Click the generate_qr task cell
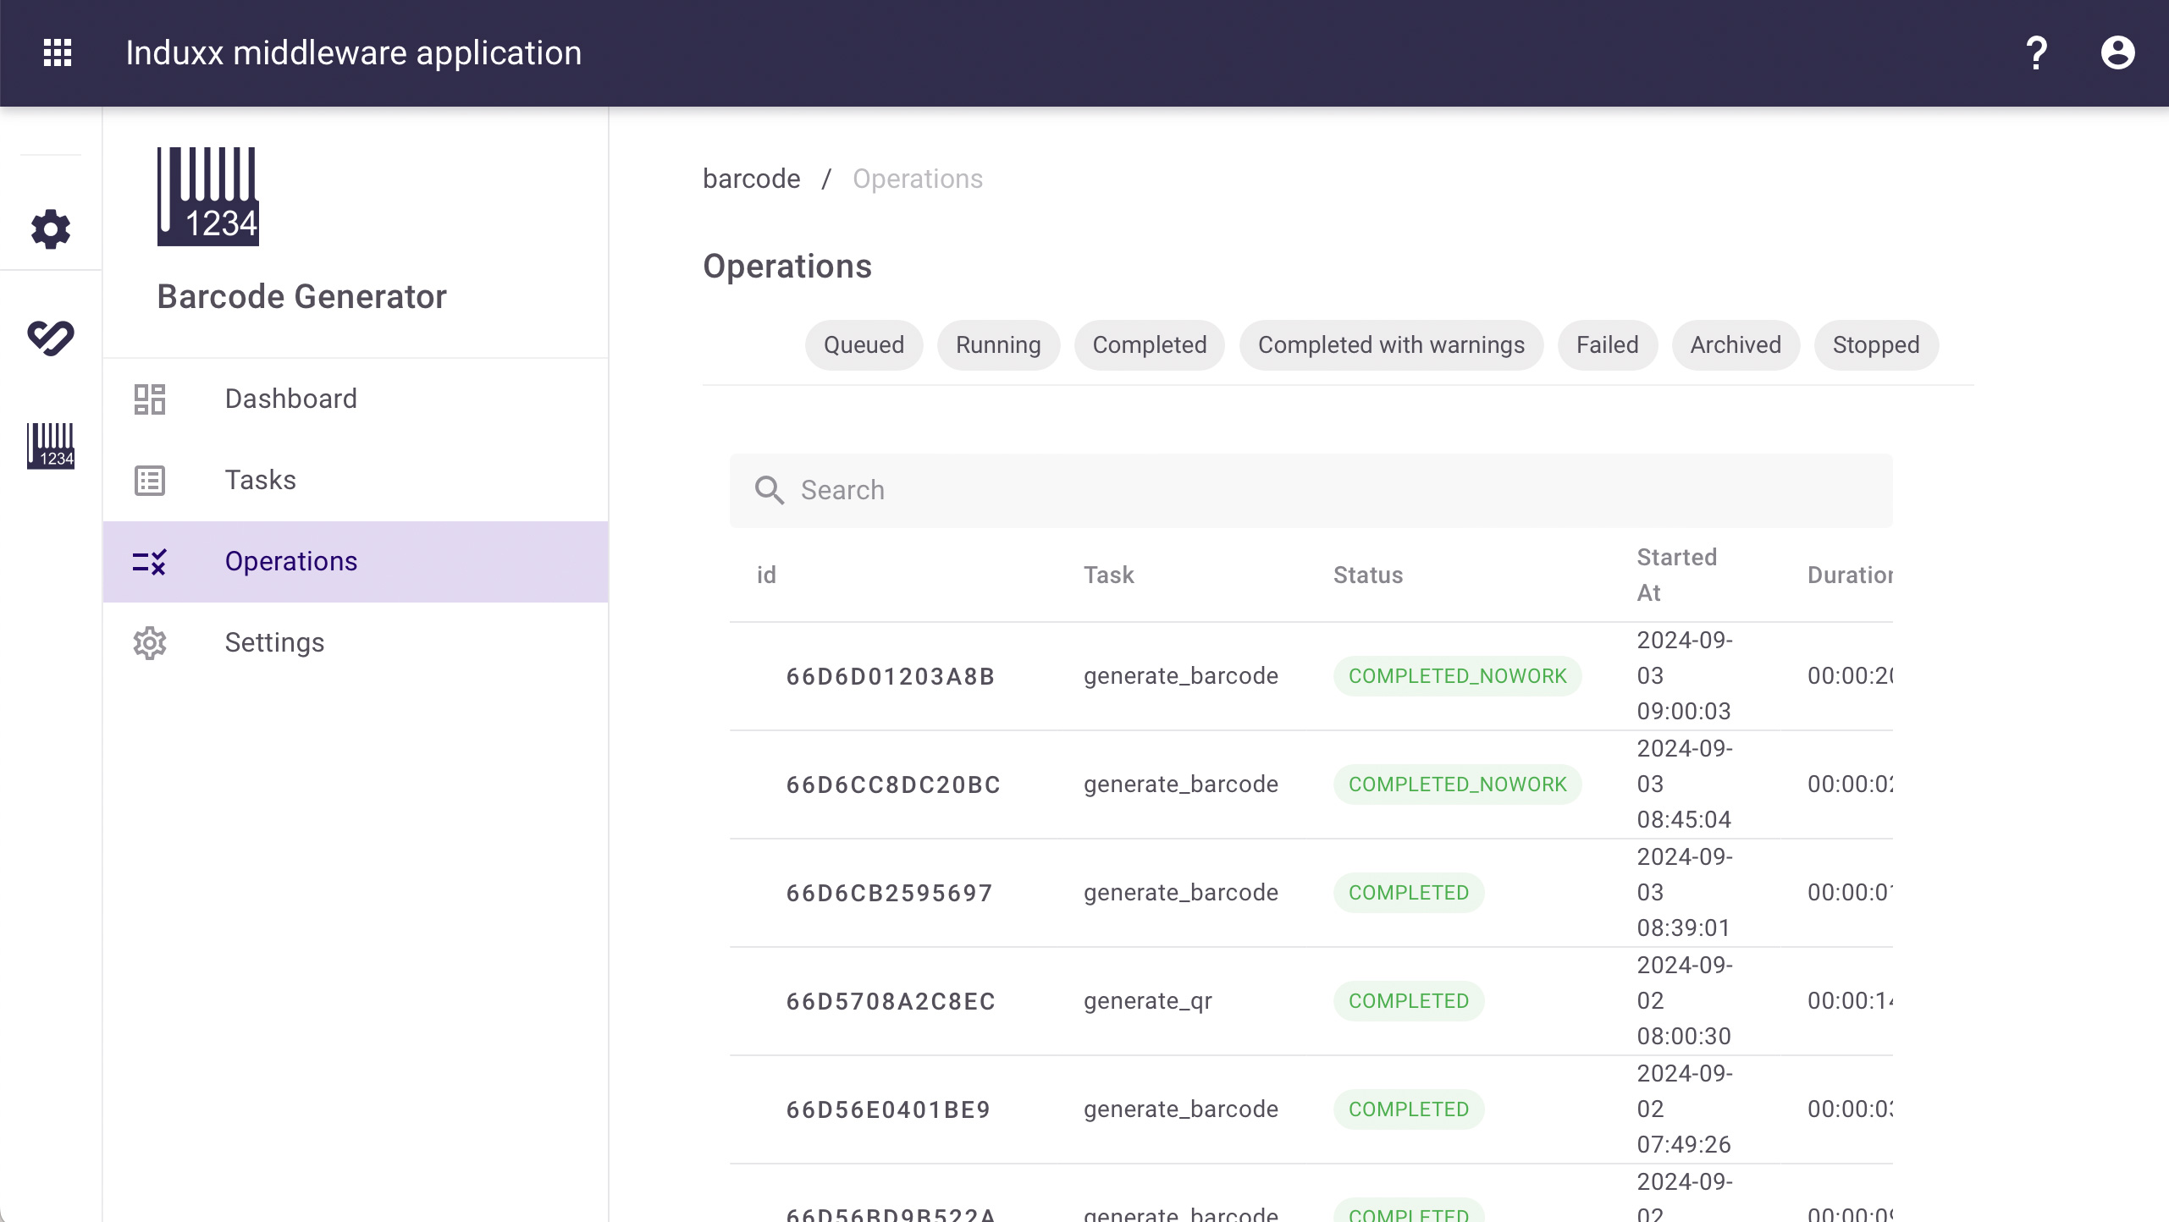The height and width of the screenshot is (1222, 2169). click(1147, 1001)
